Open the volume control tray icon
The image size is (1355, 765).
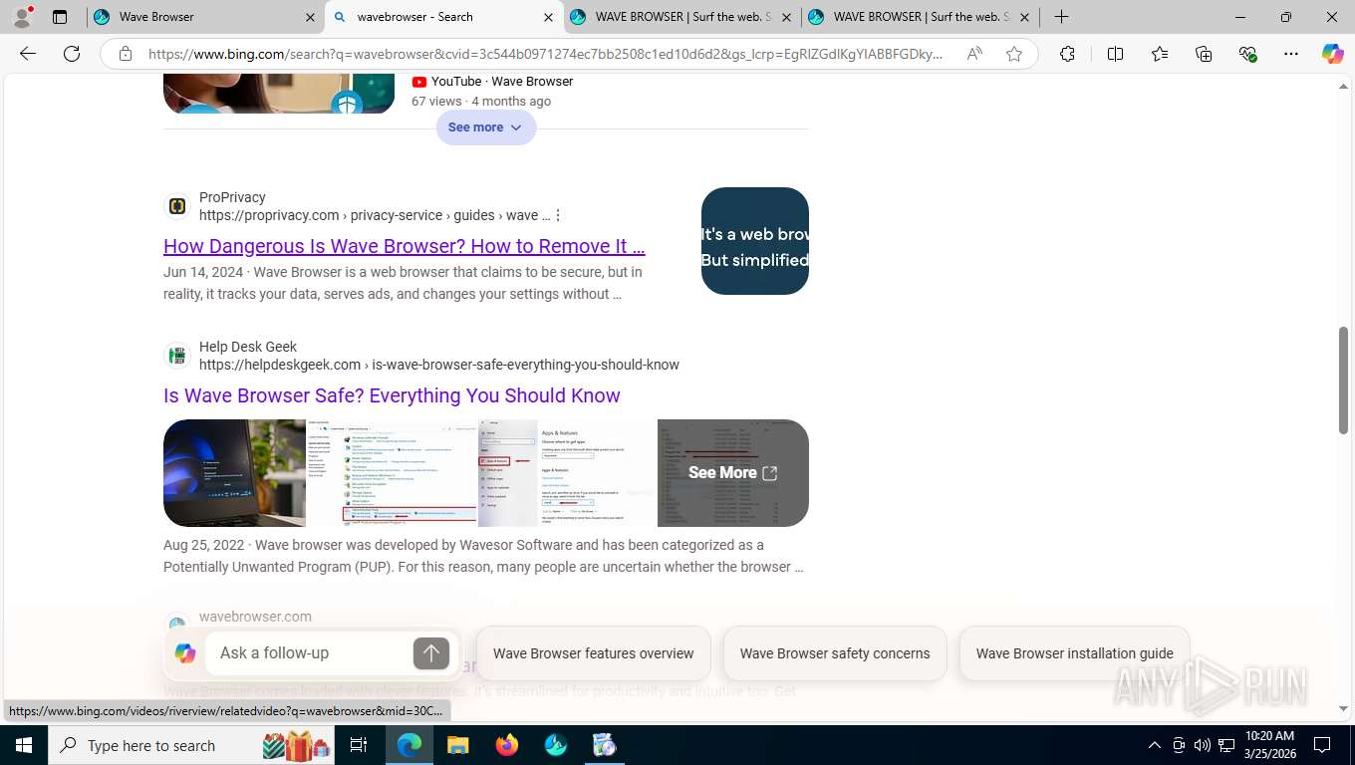coord(1203,745)
